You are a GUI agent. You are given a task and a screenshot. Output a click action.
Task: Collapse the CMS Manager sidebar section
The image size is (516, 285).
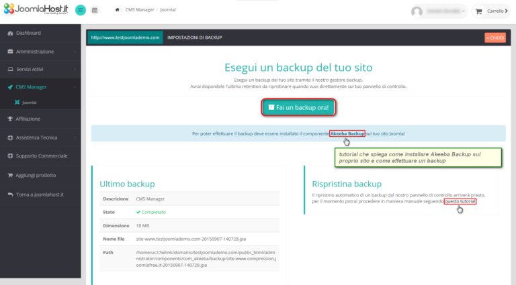(x=40, y=87)
